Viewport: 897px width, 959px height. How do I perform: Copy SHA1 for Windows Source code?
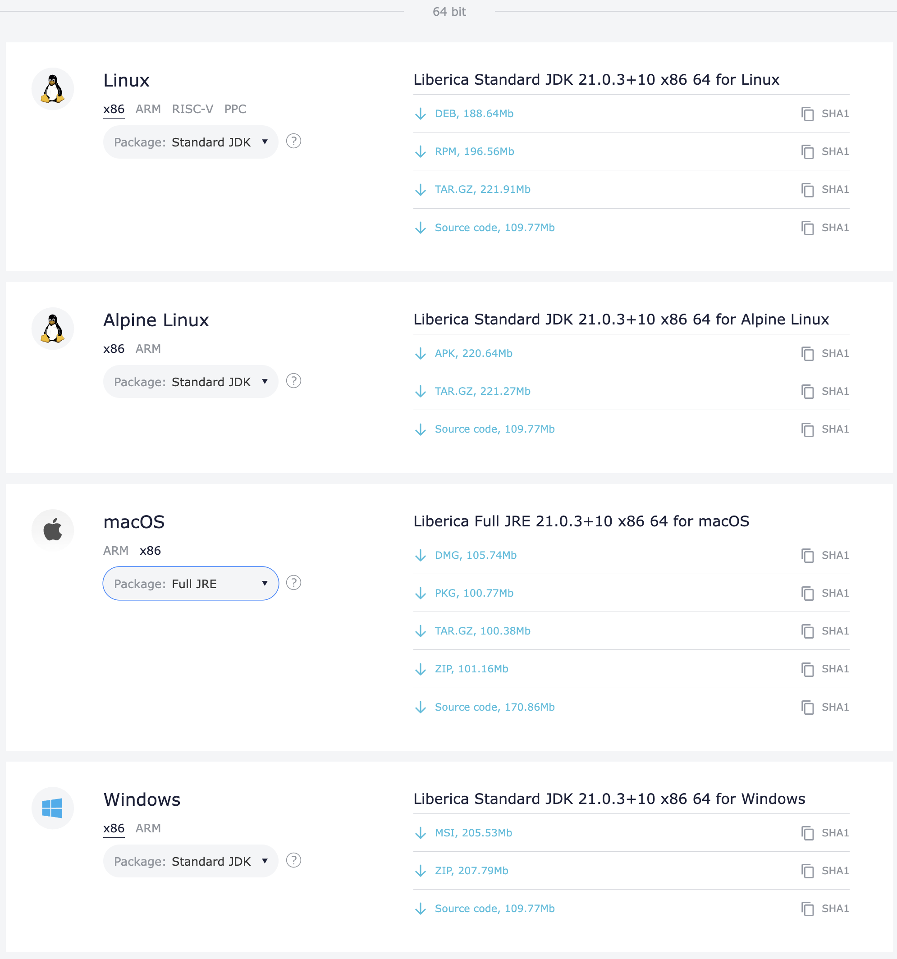pyautogui.click(x=824, y=909)
